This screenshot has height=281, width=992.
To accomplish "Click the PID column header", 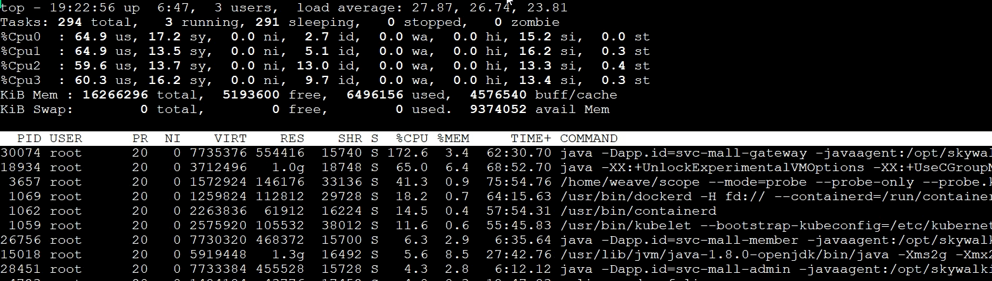I will (30, 138).
